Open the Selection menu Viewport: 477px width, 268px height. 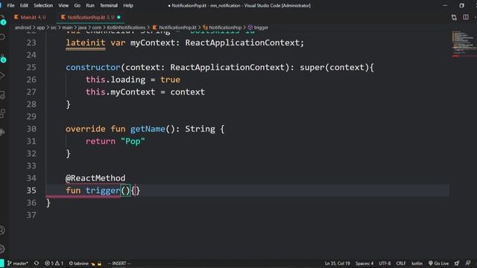click(x=43, y=5)
